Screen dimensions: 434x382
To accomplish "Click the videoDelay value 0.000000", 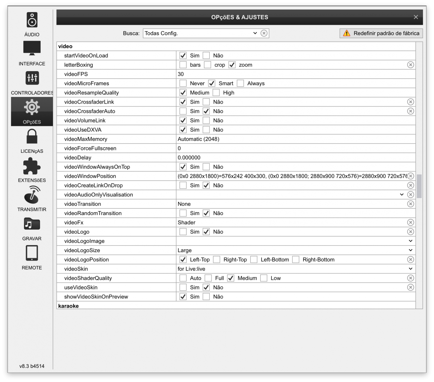I will (189, 158).
